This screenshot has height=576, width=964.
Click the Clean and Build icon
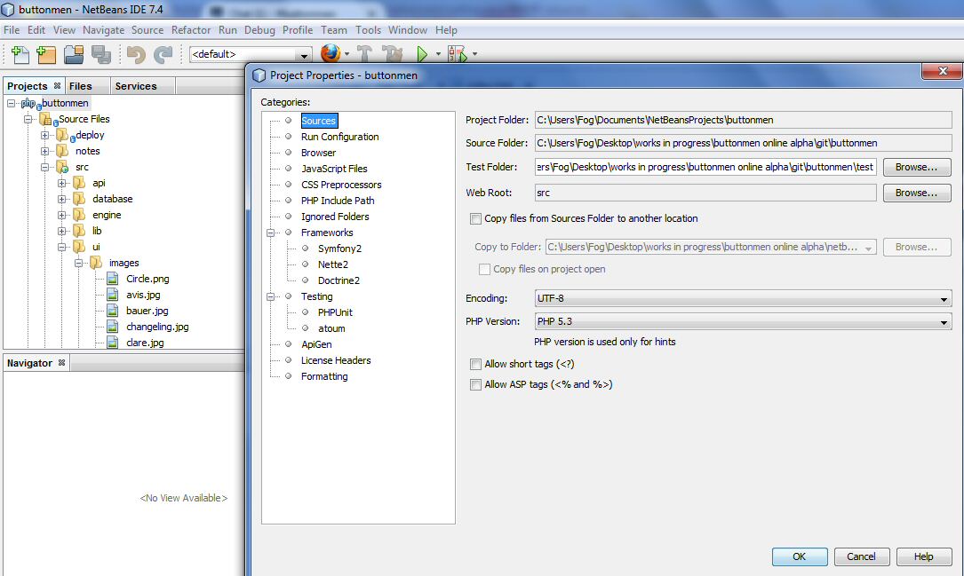point(392,54)
